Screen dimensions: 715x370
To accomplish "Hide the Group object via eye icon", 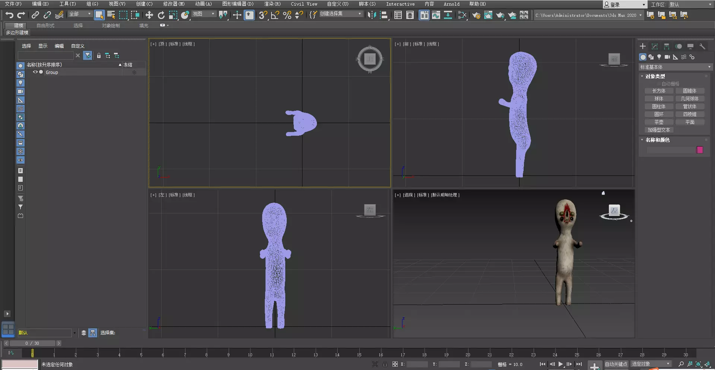I will pos(35,72).
